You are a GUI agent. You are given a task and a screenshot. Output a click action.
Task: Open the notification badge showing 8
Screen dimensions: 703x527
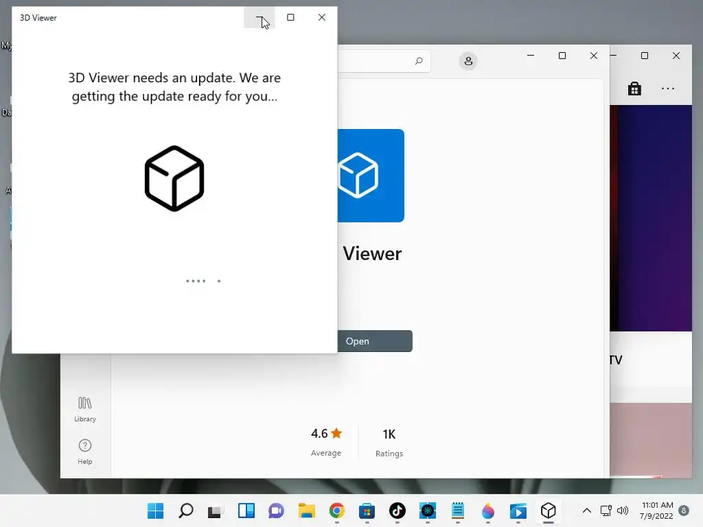point(684,511)
